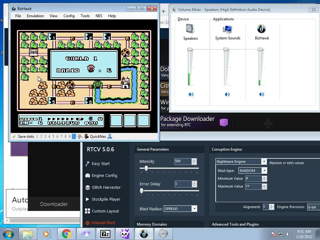Decrease Error Delay with the down arrow
Screen dimensions: 320x240
click(x=194, y=185)
